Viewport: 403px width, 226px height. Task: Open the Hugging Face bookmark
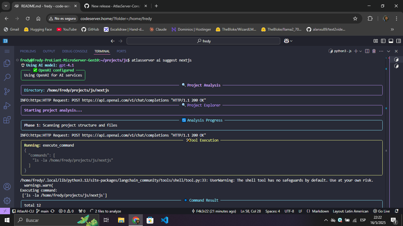click(x=38, y=29)
